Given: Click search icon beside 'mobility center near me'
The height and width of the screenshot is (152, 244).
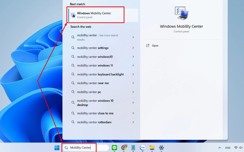Looking at the screenshot, I should 73,83.
